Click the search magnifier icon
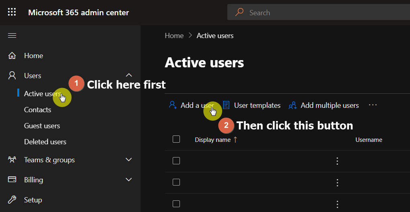Viewport: 410px width, 212px height. pyautogui.click(x=239, y=12)
